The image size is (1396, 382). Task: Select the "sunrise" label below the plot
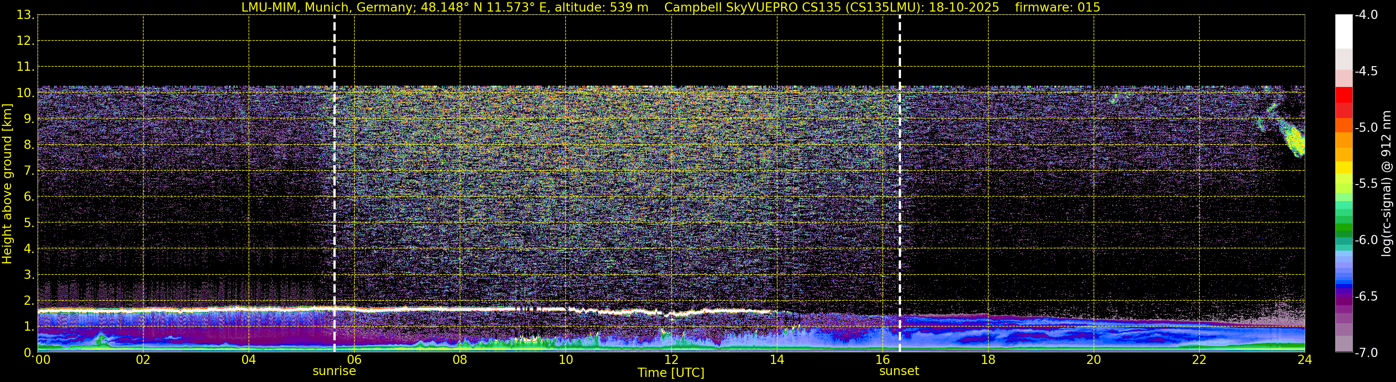click(x=334, y=371)
